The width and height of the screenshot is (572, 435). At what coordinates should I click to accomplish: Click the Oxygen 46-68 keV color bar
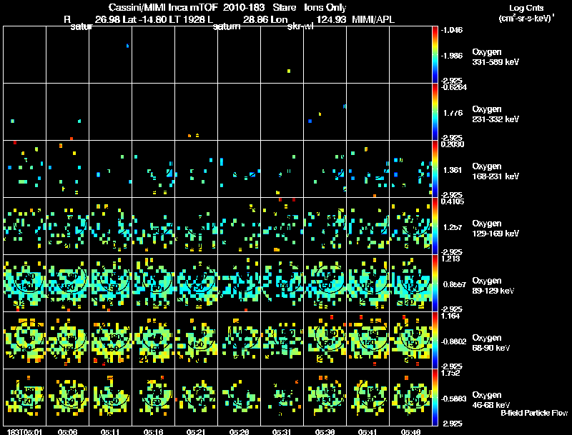click(435, 397)
